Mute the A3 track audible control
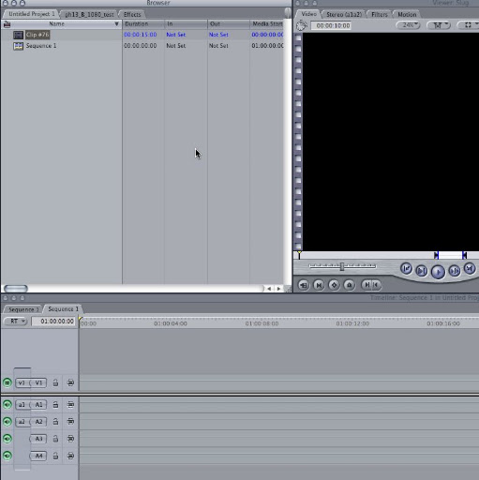 [x=7, y=439]
